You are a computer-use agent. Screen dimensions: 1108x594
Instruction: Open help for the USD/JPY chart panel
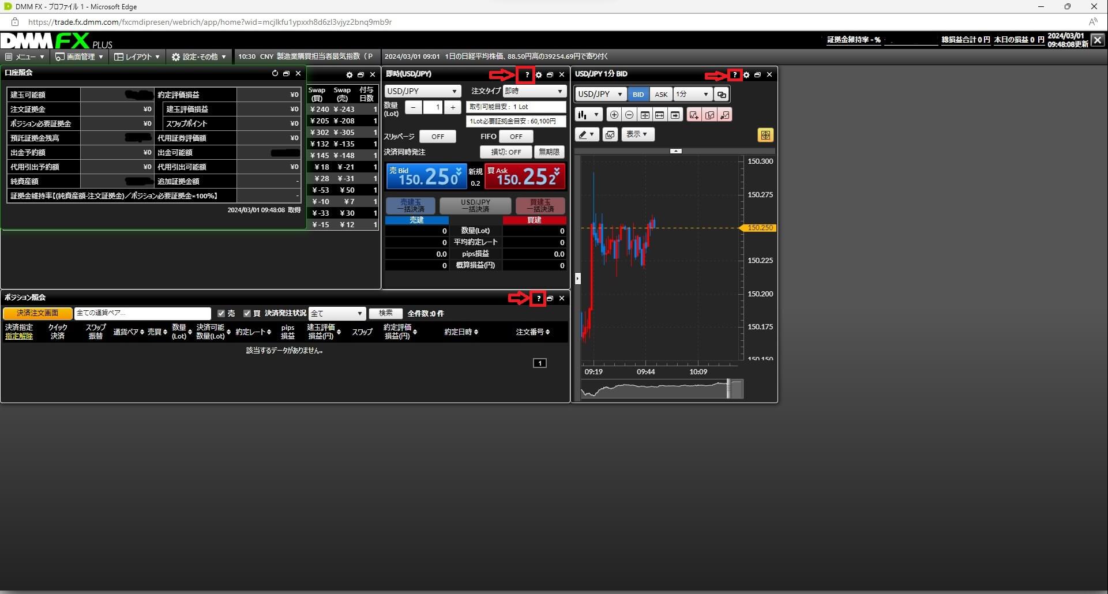click(x=734, y=75)
